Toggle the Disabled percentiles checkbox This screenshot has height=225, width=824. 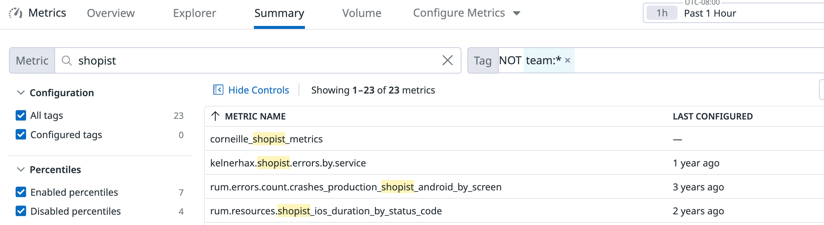coord(21,211)
